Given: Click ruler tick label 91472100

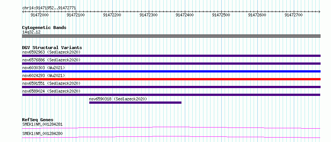Looking at the screenshot, I should 76,15.
